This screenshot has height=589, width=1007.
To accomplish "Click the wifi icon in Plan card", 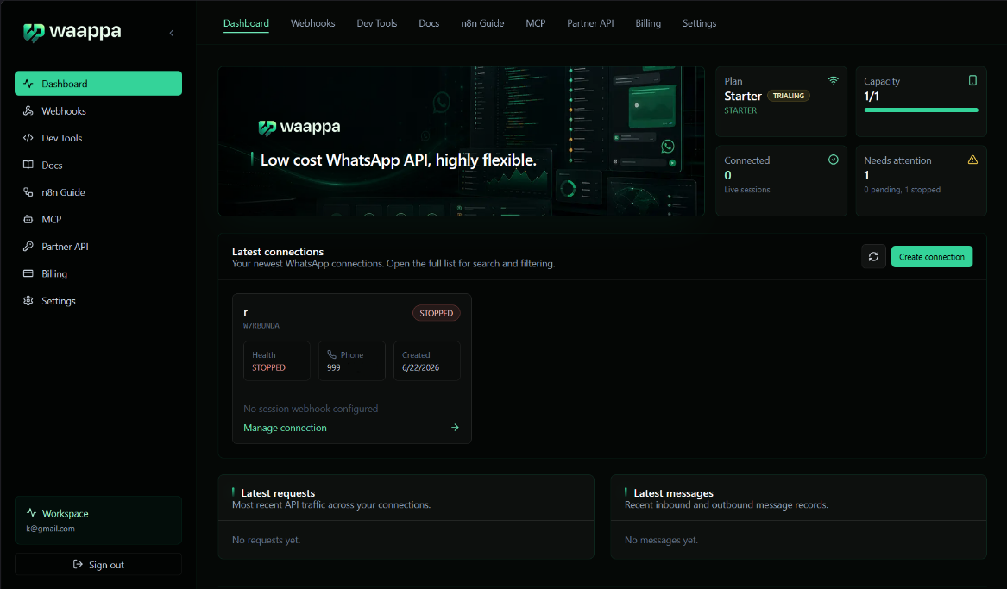I will pyautogui.click(x=833, y=80).
